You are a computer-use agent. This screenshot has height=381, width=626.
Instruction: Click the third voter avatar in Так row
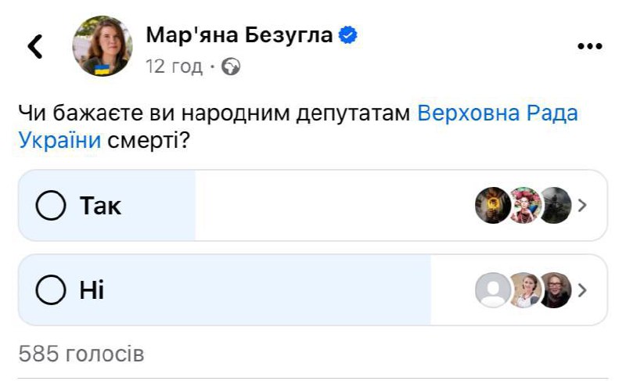554,206
